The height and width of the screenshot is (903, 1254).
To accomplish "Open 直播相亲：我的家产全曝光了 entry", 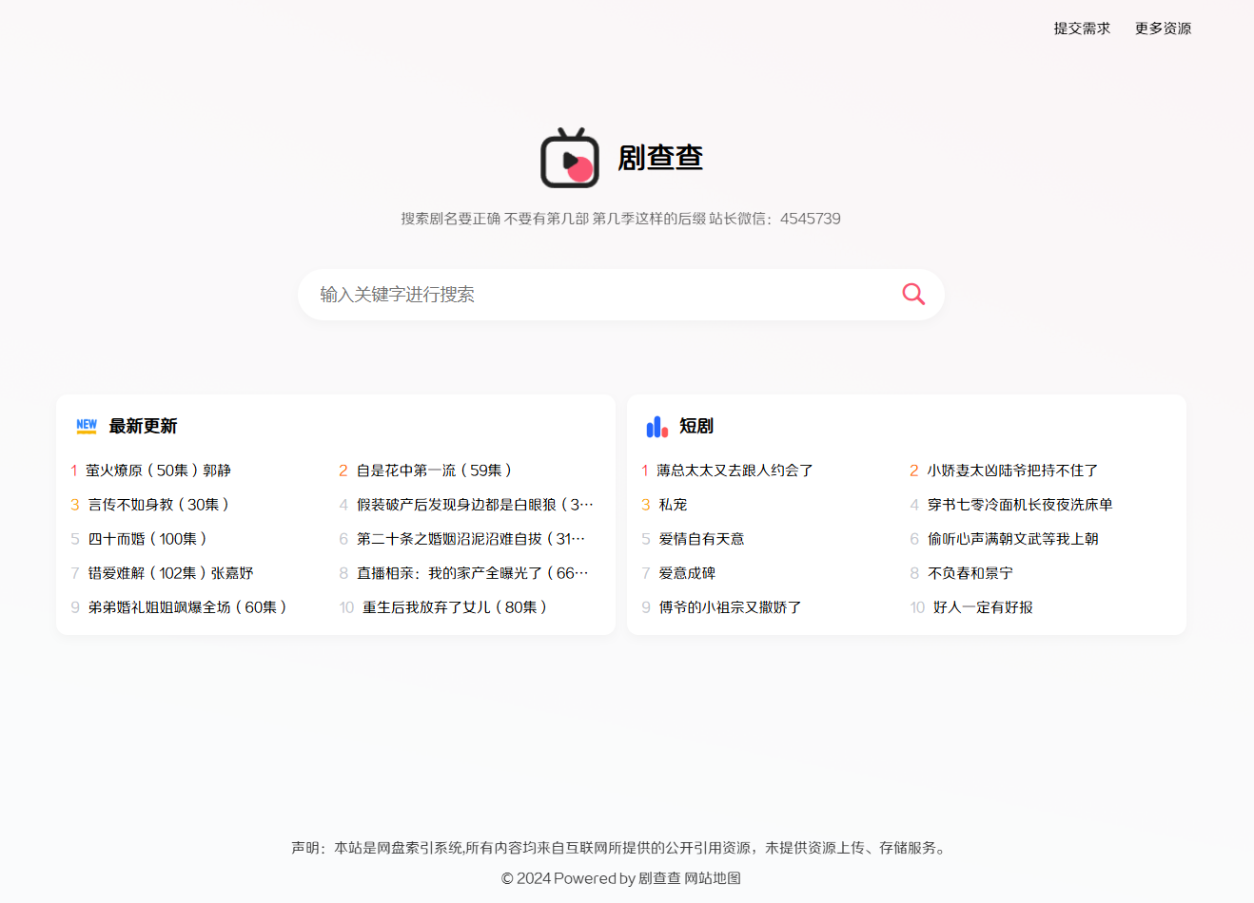I will [473, 573].
